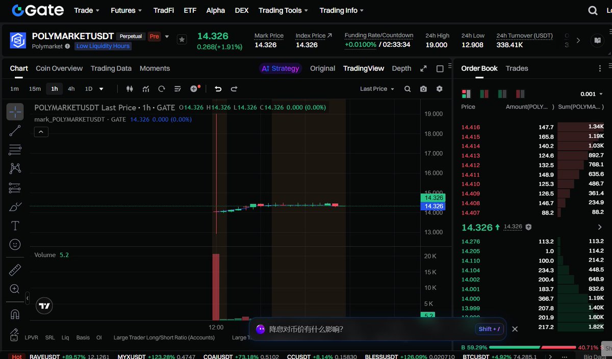Undo the last chart action
Image resolution: width=612 pixels, height=359 pixels.
click(x=218, y=89)
